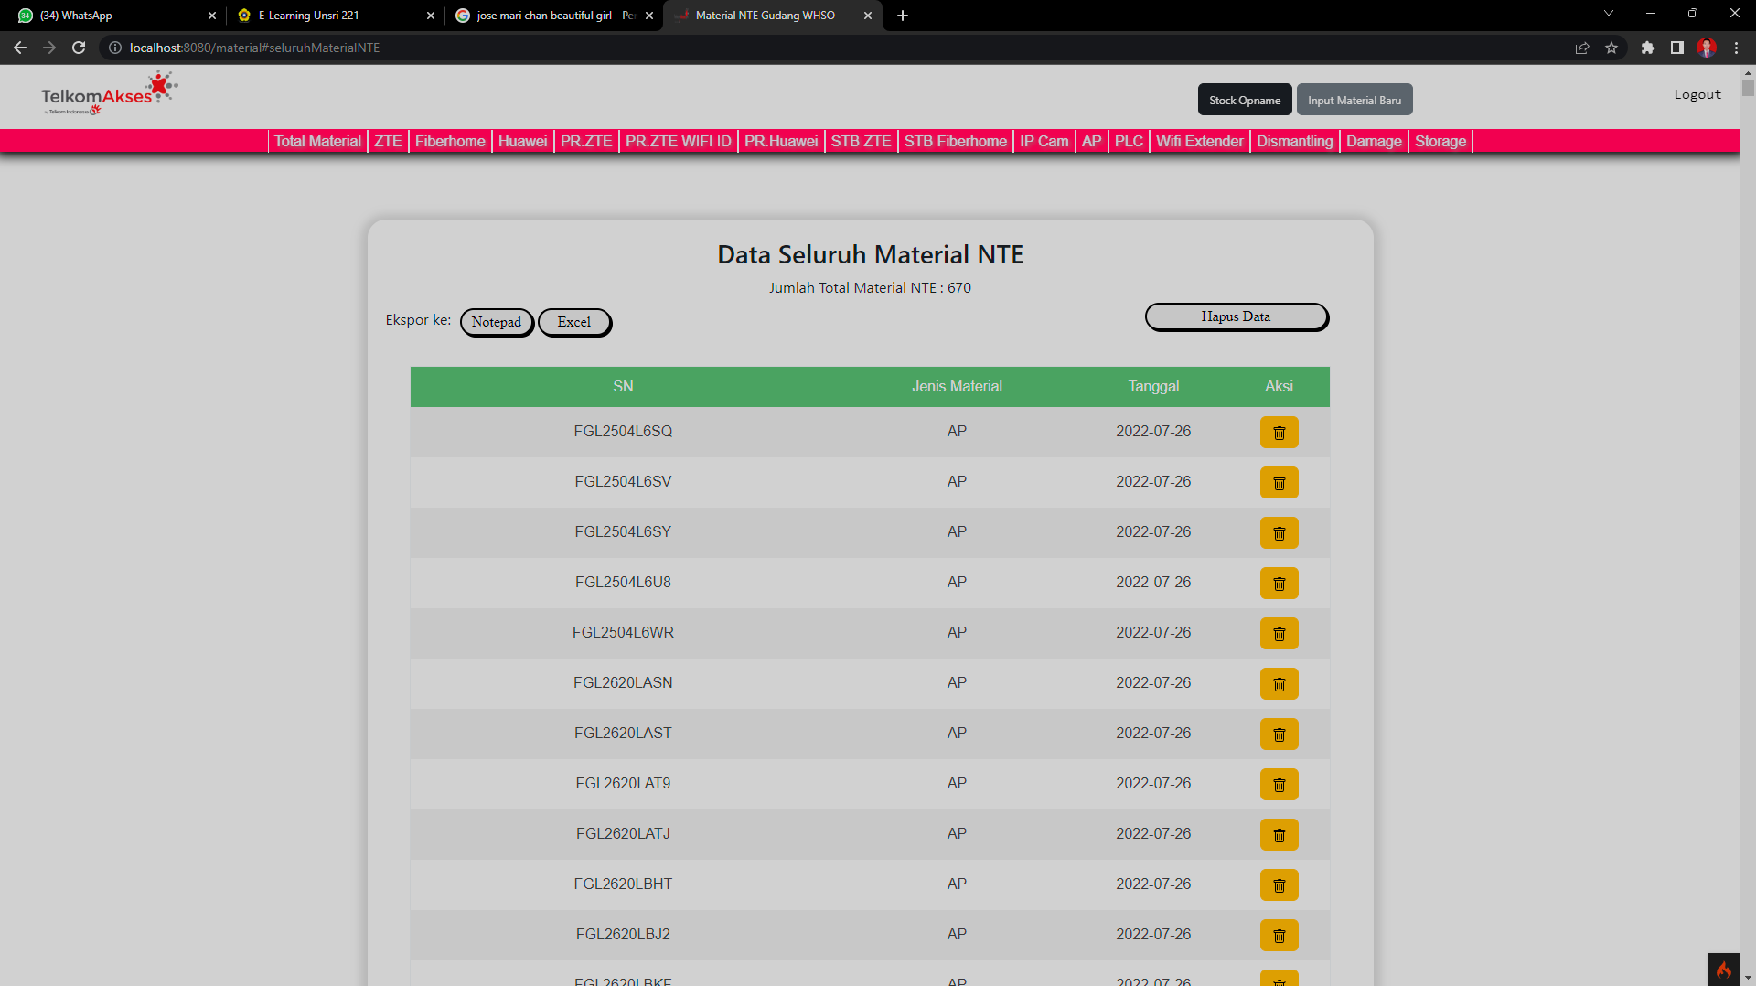Open STB ZTE category
Viewport: 1756px width, 986px height.
click(x=861, y=141)
